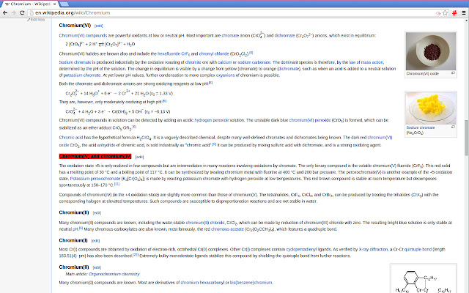Open the new tab button
The image size is (469, 293).
tap(64, 4)
